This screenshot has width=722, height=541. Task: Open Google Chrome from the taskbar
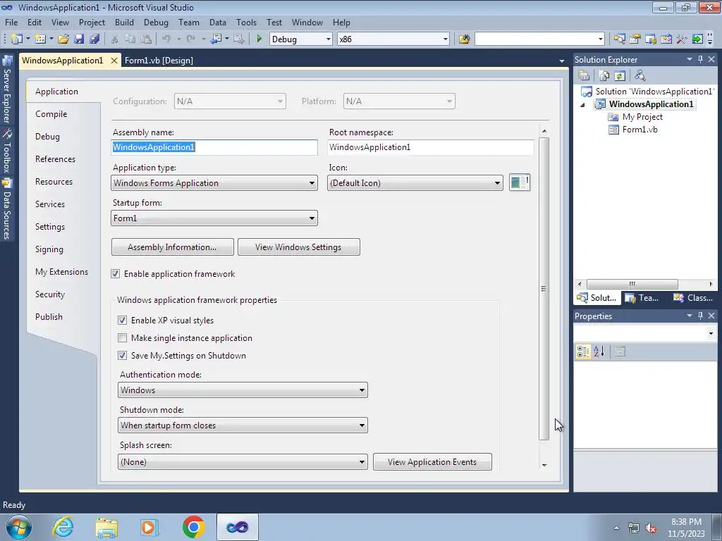click(193, 527)
